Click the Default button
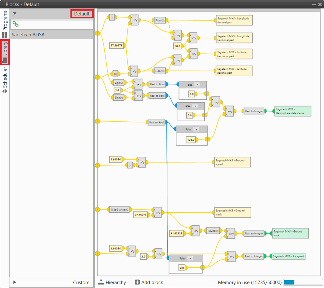Viewport: 324px width, 288px height. tap(82, 14)
